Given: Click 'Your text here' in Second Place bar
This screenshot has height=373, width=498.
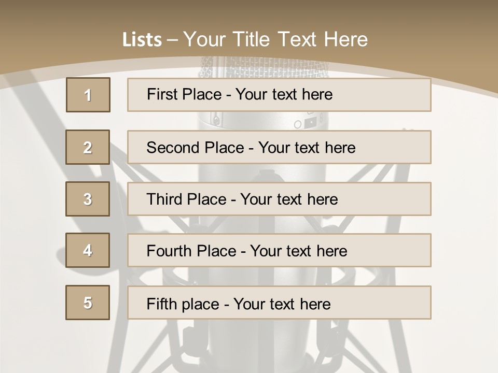Looking at the screenshot, I should pyautogui.click(x=307, y=148).
